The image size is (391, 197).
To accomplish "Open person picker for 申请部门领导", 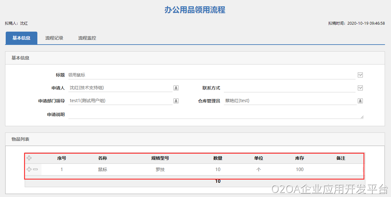I will [176, 101].
